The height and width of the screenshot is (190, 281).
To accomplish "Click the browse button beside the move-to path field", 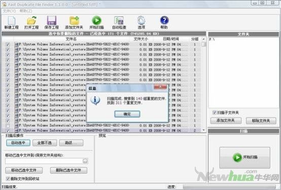I will coord(85,161).
